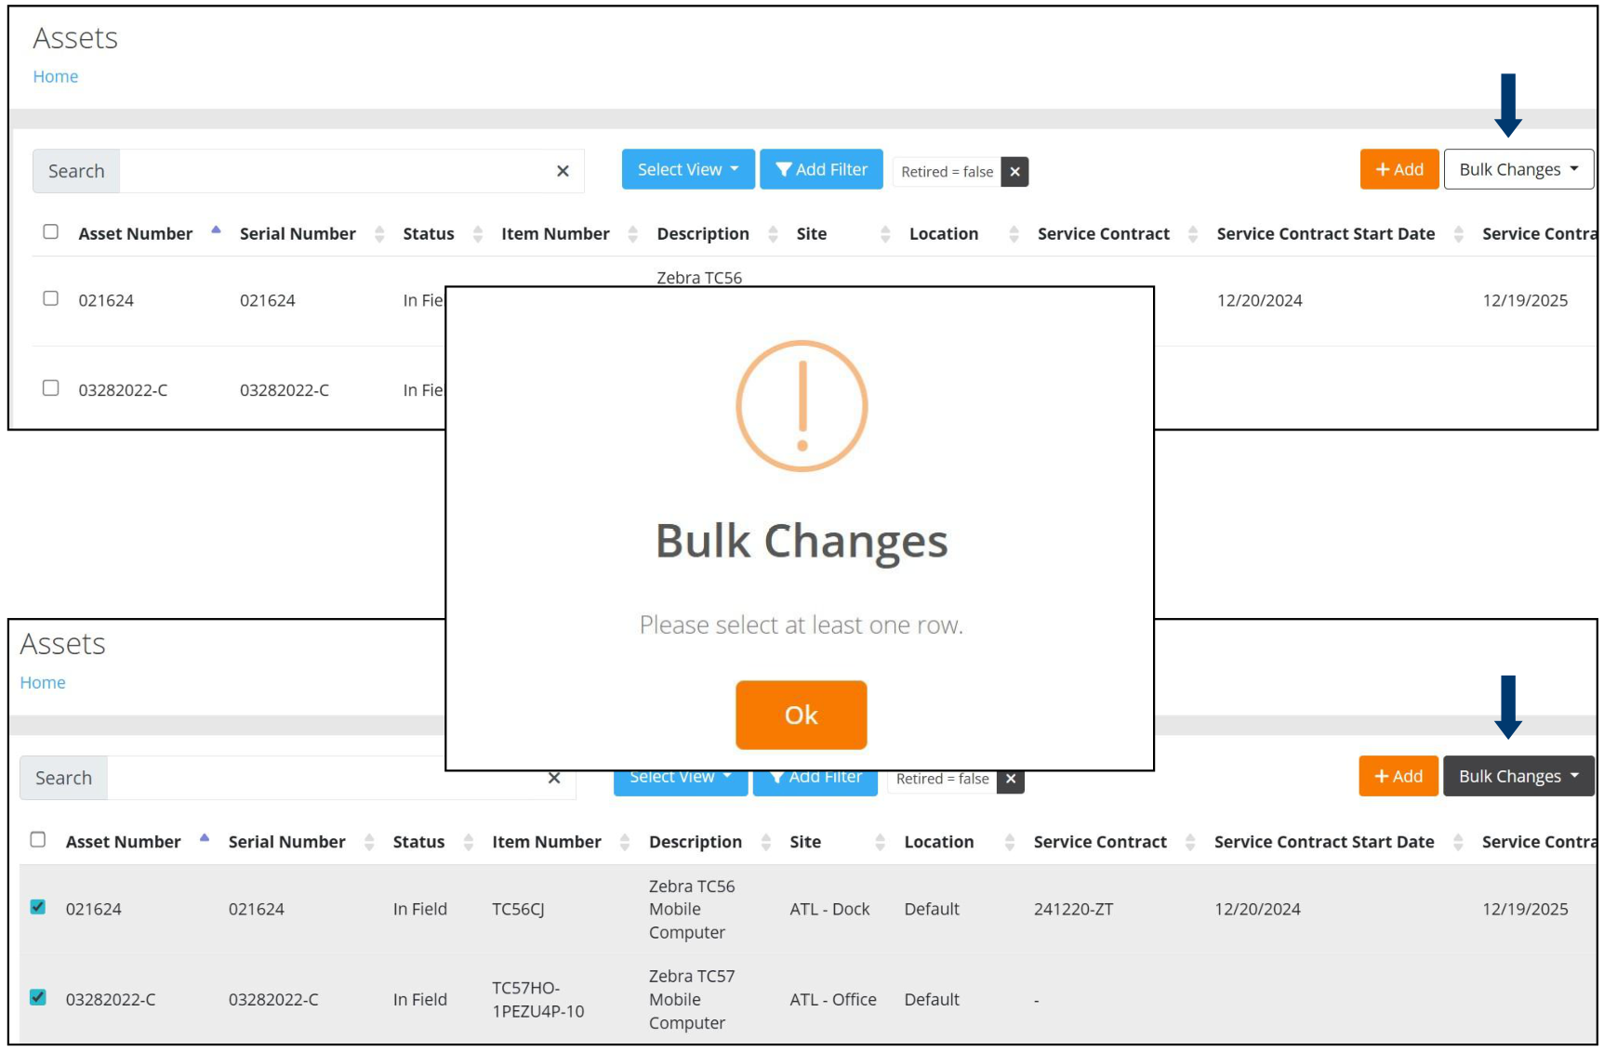Click ATL - Office site cell
1604x1051 pixels.
(x=833, y=999)
